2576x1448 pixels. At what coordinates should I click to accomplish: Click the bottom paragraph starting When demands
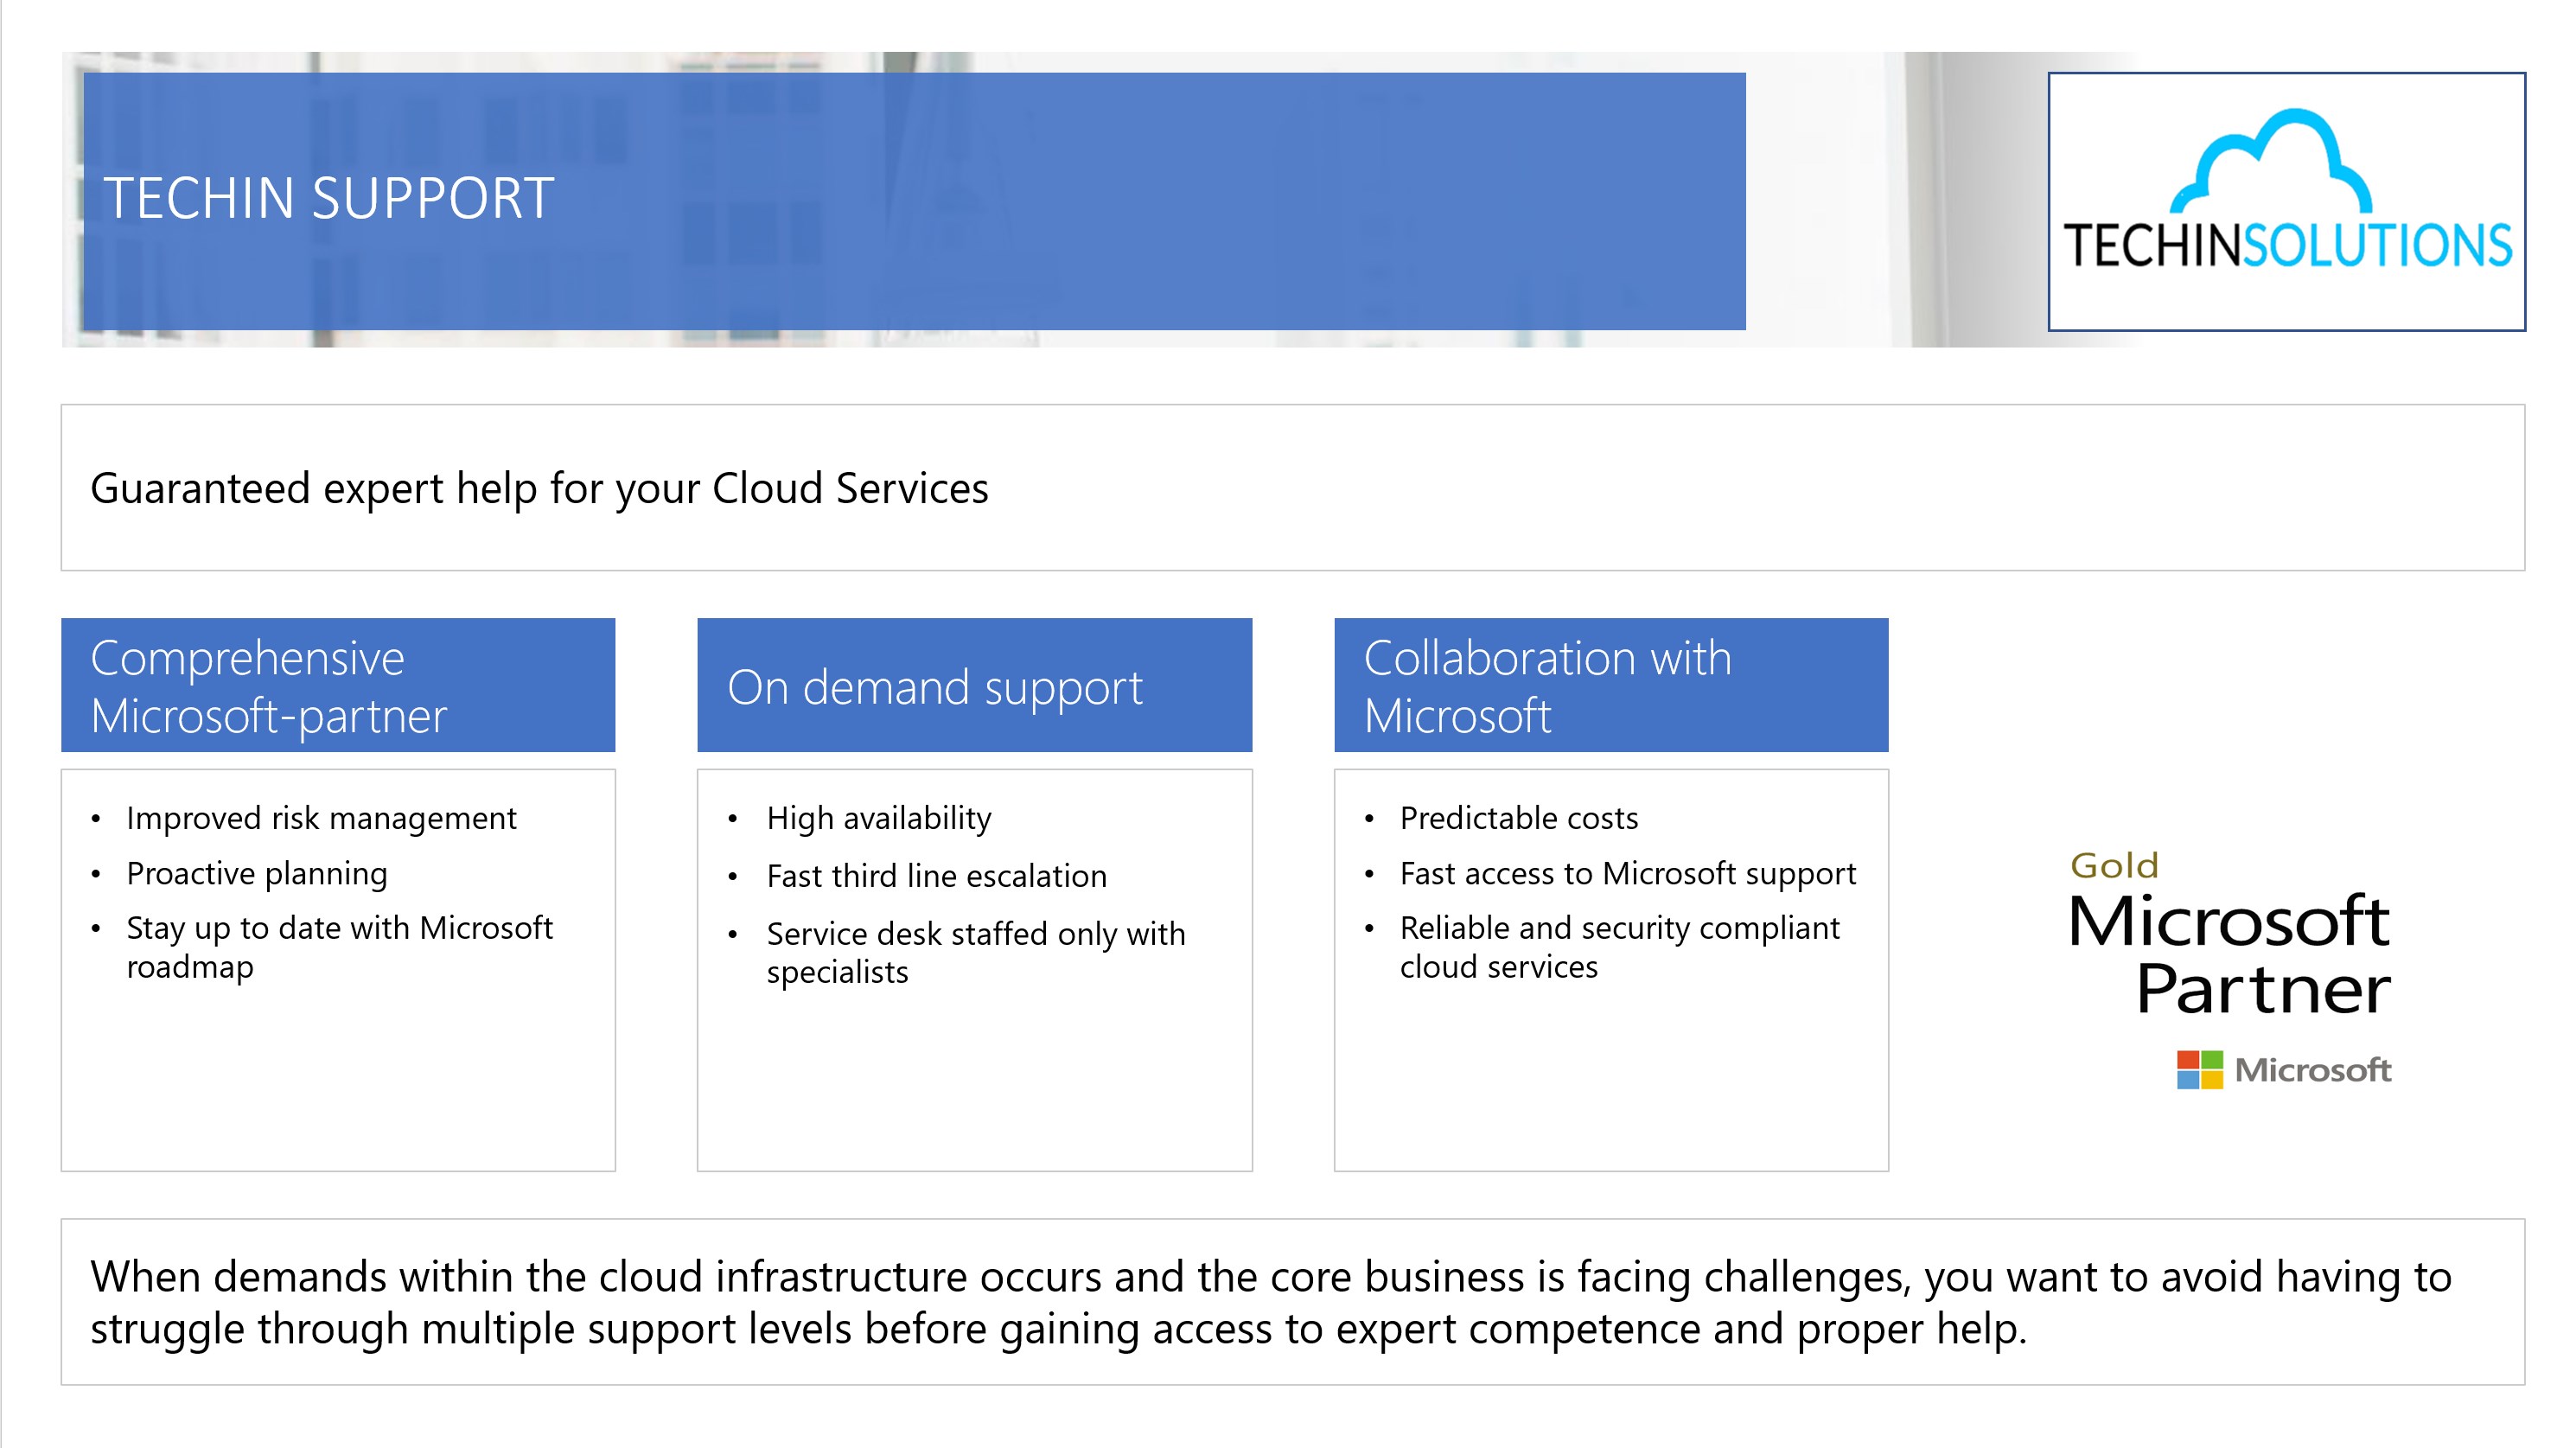1270,1302
